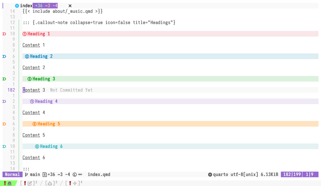The width and height of the screenshot is (321, 186).
Task: Click the Content 2 line
Action: [34, 68]
